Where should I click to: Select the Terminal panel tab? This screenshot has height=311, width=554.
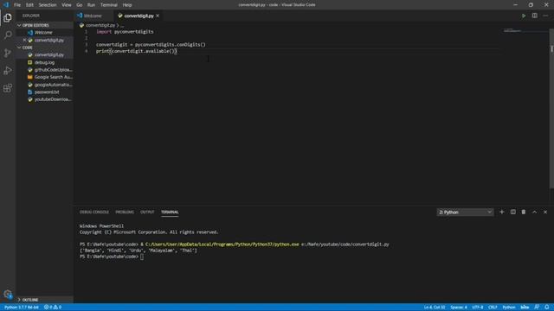[x=170, y=212]
